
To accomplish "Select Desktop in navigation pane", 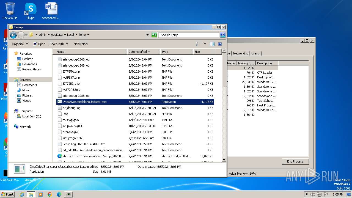I will 28,59.
